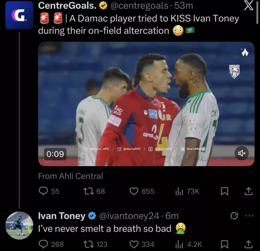Repost Ivan Toney's reply
This screenshot has width=260, height=251.
[89, 244]
